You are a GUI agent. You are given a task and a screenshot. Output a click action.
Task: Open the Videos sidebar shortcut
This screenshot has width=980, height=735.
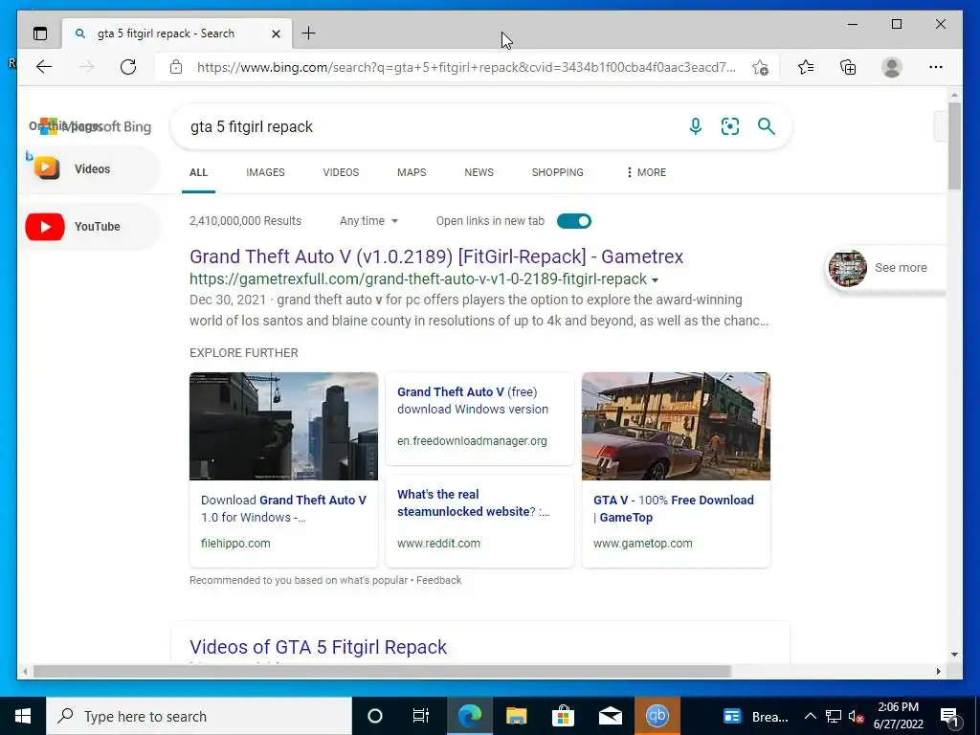[x=89, y=168]
